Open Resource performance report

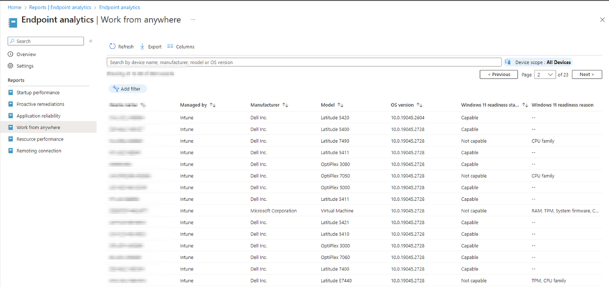(40, 138)
